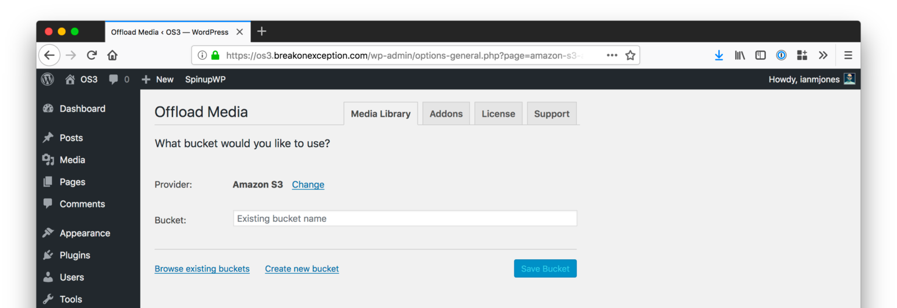Focus the Existing bucket name field

click(405, 219)
